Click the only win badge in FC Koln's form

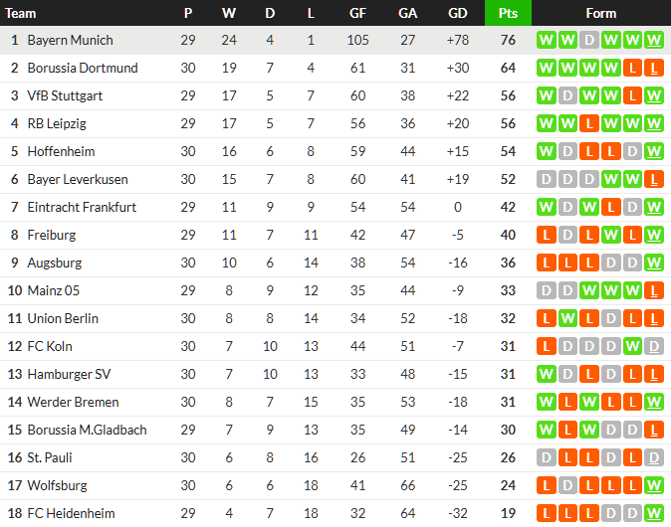[632, 347]
